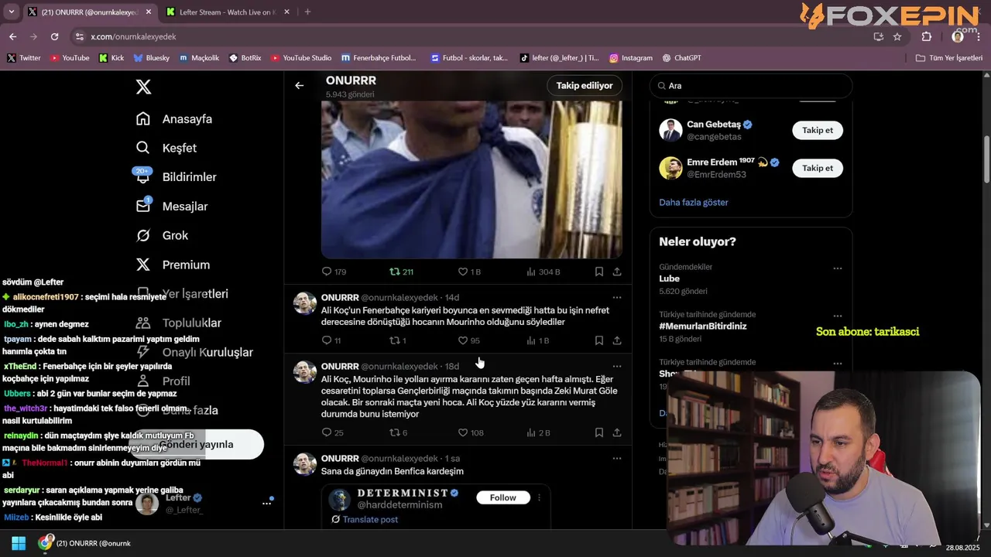Open Chrome tab search dropdown

11,12
